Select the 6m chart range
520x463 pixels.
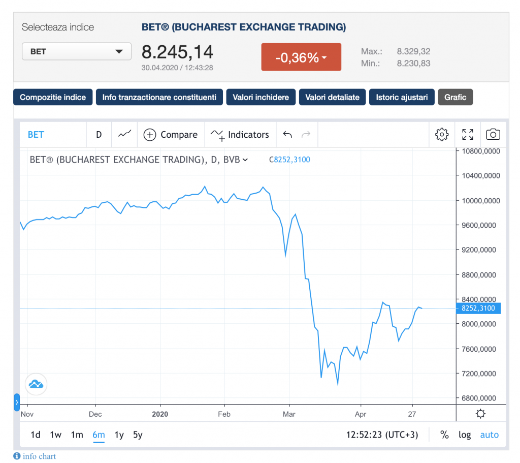tap(99, 435)
